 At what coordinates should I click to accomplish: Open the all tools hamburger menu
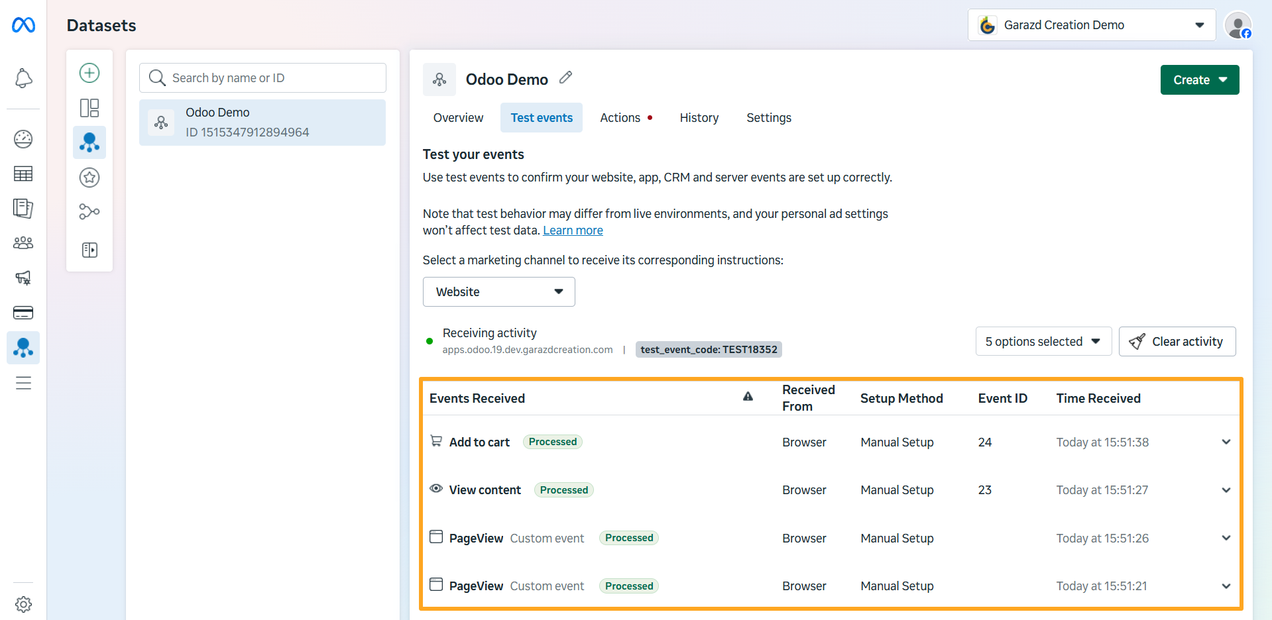pos(23,383)
